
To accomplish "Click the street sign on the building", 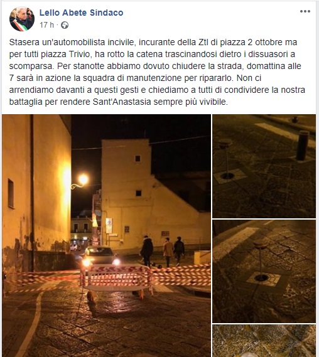I will tap(109, 226).
